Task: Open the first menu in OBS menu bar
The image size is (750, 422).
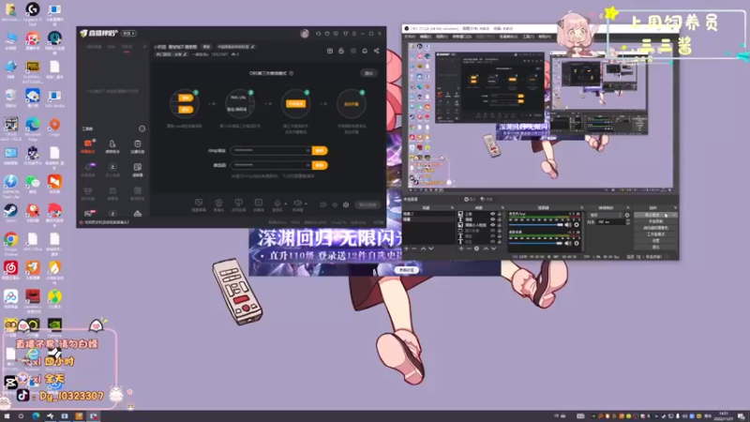Action: 410,37
